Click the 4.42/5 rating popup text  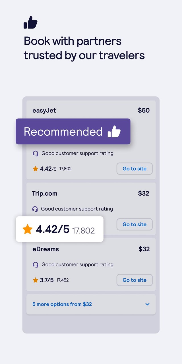coord(53,229)
